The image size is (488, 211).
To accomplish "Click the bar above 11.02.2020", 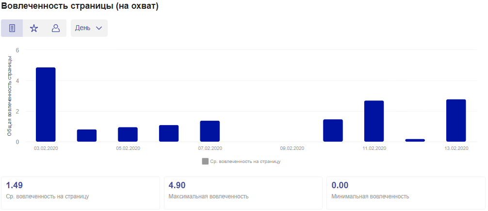I will point(374,121).
